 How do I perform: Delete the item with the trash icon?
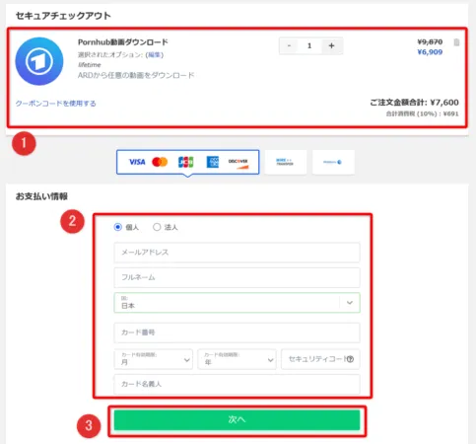(x=456, y=42)
